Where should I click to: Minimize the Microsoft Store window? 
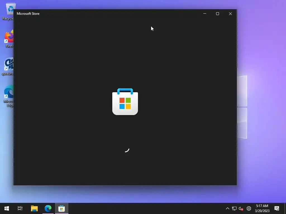[205, 14]
